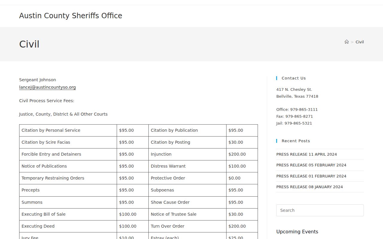Click the Recent Posts heading
Viewport: 383px width, 239px height.
[x=296, y=141]
